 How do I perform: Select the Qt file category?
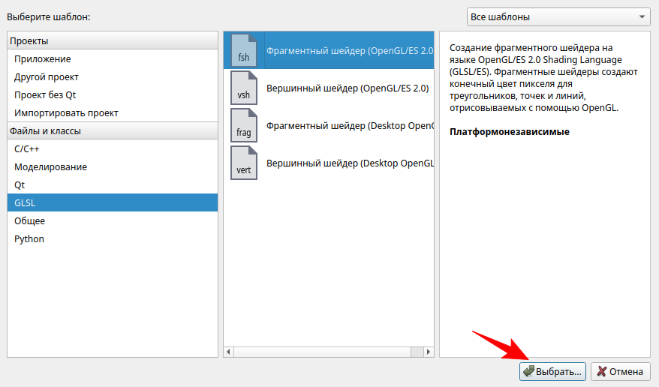[x=20, y=184]
